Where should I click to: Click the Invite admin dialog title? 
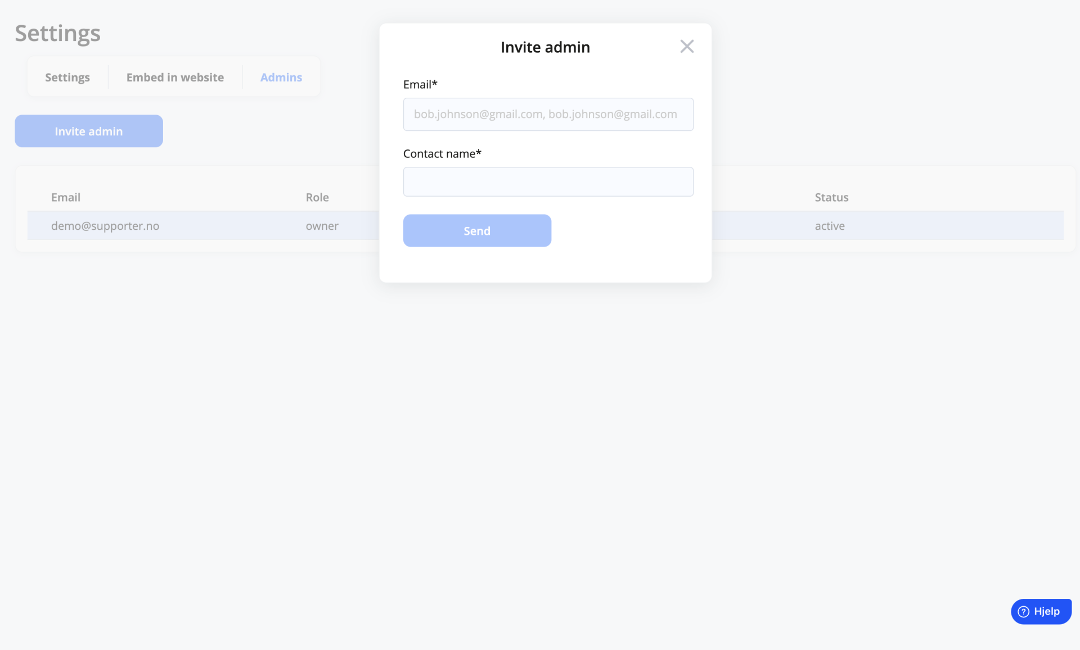[x=545, y=47]
